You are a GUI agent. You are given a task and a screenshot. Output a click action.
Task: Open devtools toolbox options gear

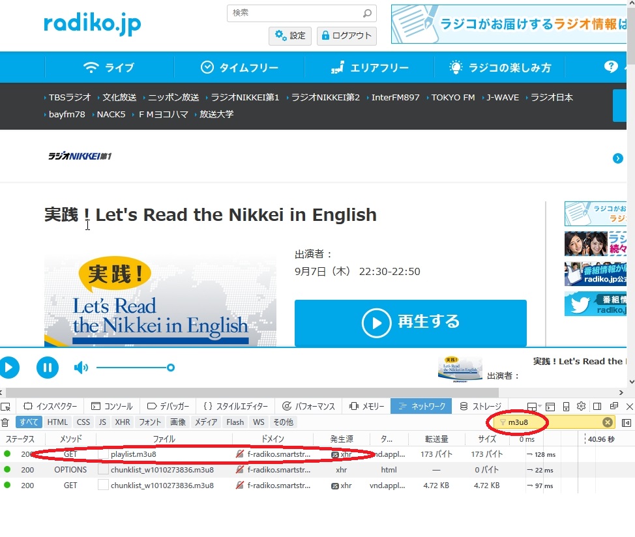point(581,406)
